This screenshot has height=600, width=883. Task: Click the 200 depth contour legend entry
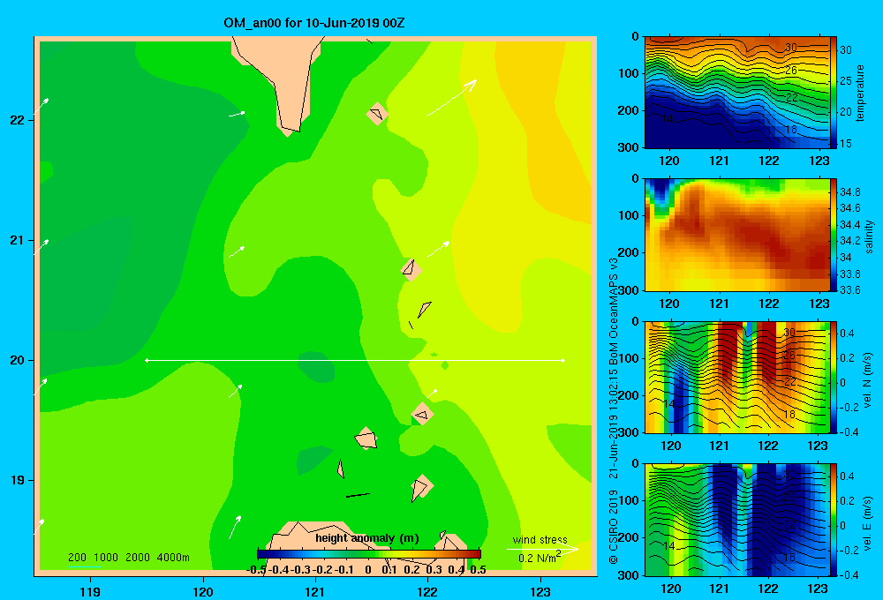click(77, 558)
